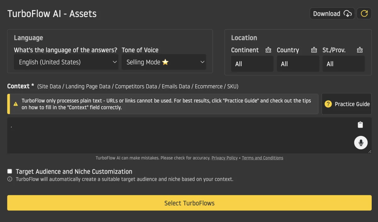Start voice input with microphone icon
Screen dimensions: 378x222
click(361, 143)
